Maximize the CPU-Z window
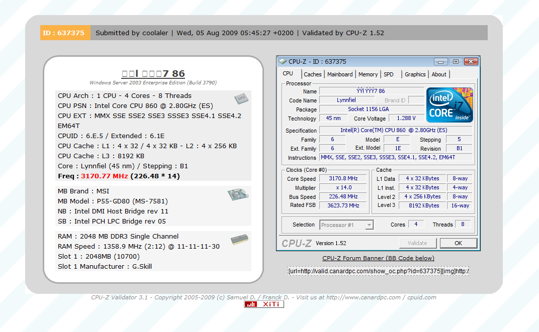Image resolution: width=539 pixels, height=332 pixels. 456,62
